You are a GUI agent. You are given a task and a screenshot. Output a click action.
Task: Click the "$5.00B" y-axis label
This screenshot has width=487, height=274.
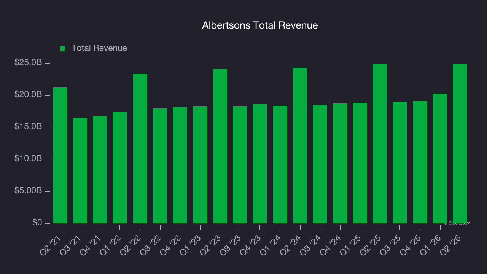[28, 191]
